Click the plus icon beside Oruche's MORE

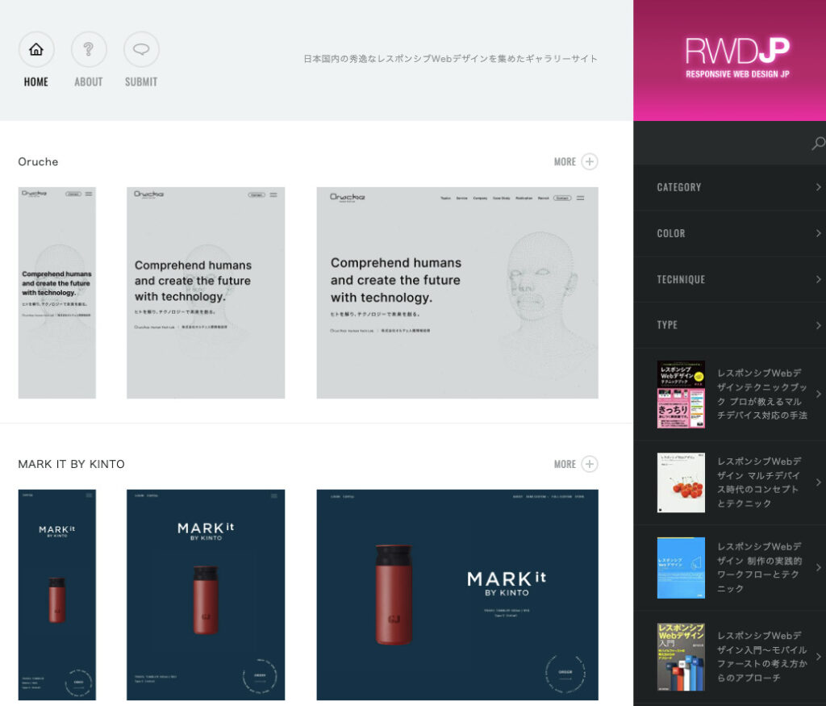tap(590, 161)
